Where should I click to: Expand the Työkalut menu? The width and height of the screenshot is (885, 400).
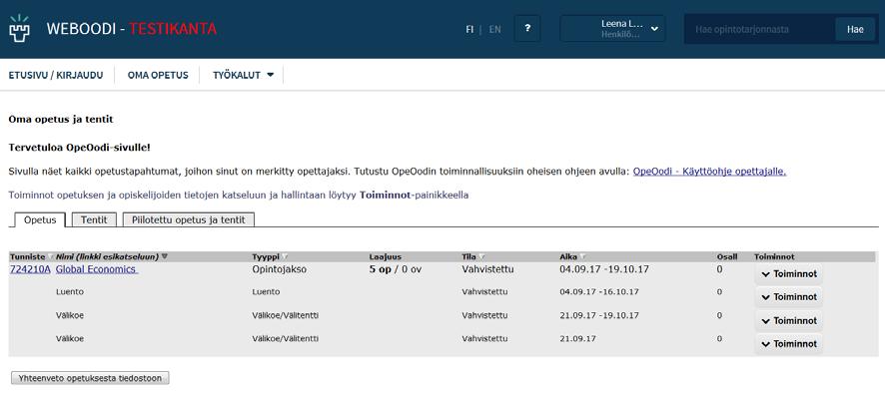click(244, 75)
